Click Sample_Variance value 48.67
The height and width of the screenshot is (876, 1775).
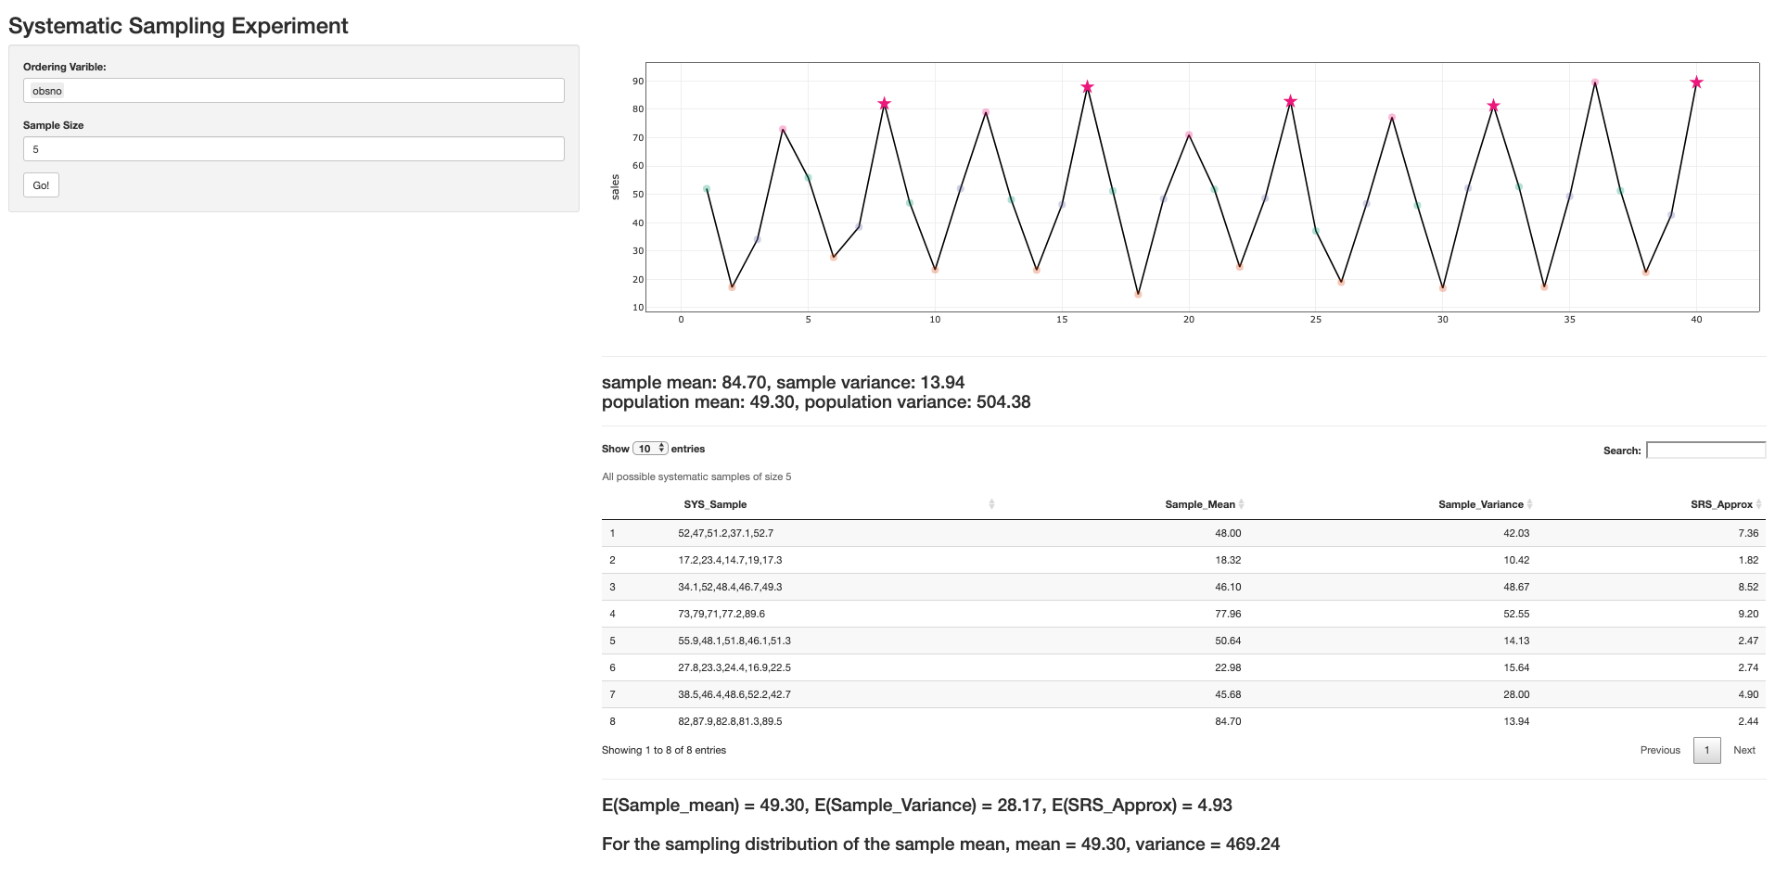click(1516, 587)
